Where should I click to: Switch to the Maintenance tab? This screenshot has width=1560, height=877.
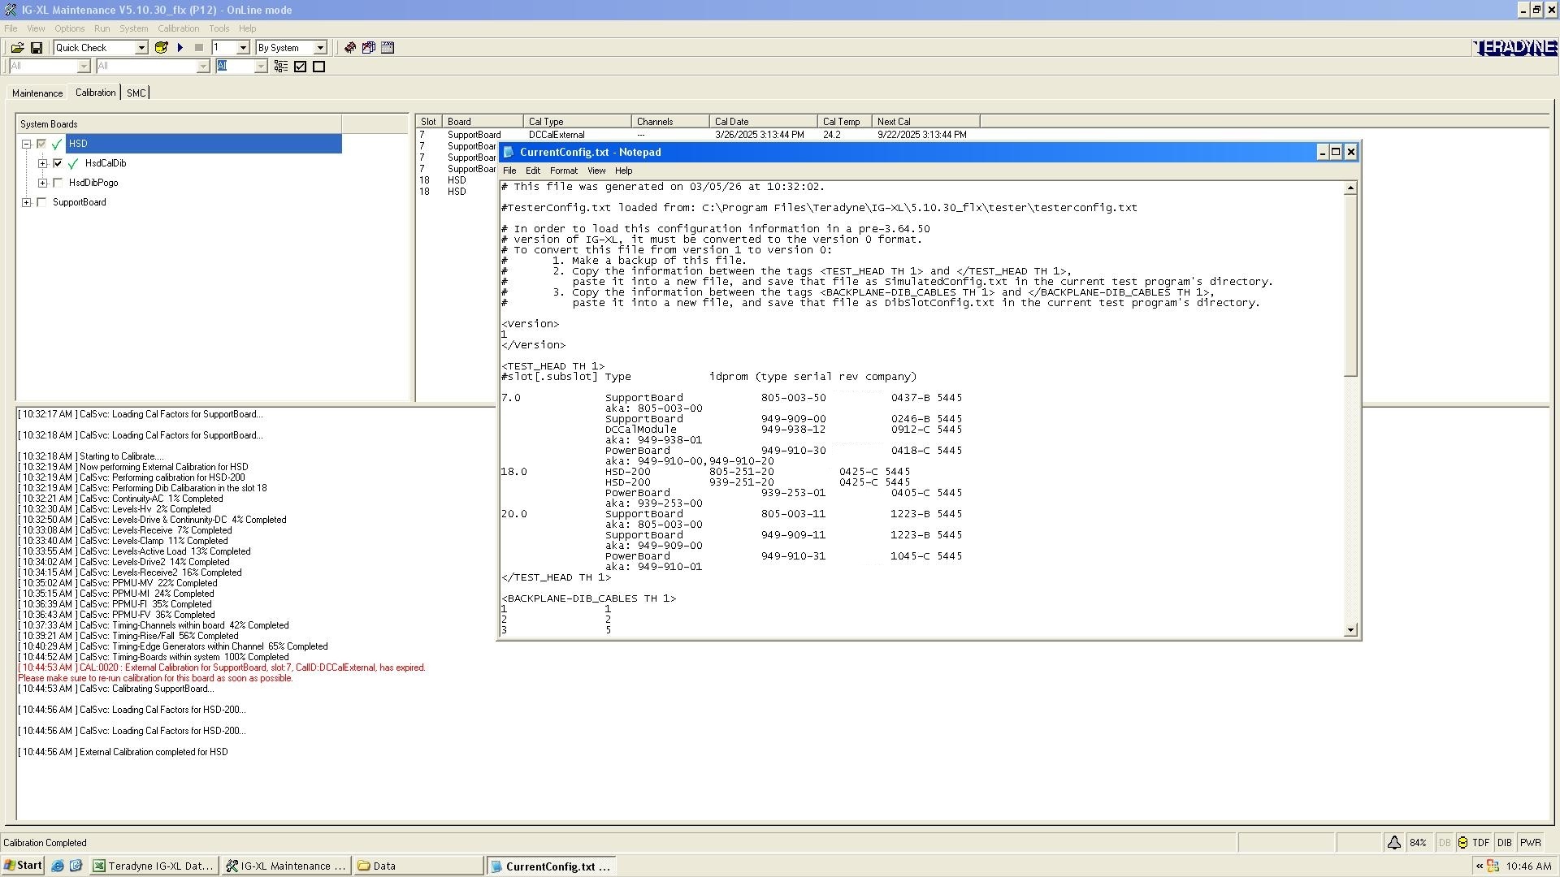point(37,93)
